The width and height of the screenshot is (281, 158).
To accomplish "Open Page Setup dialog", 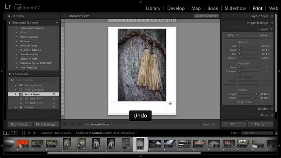I will pos(20,124).
